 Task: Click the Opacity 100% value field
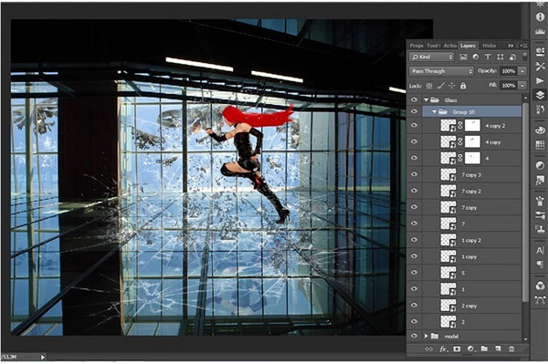click(x=509, y=71)
